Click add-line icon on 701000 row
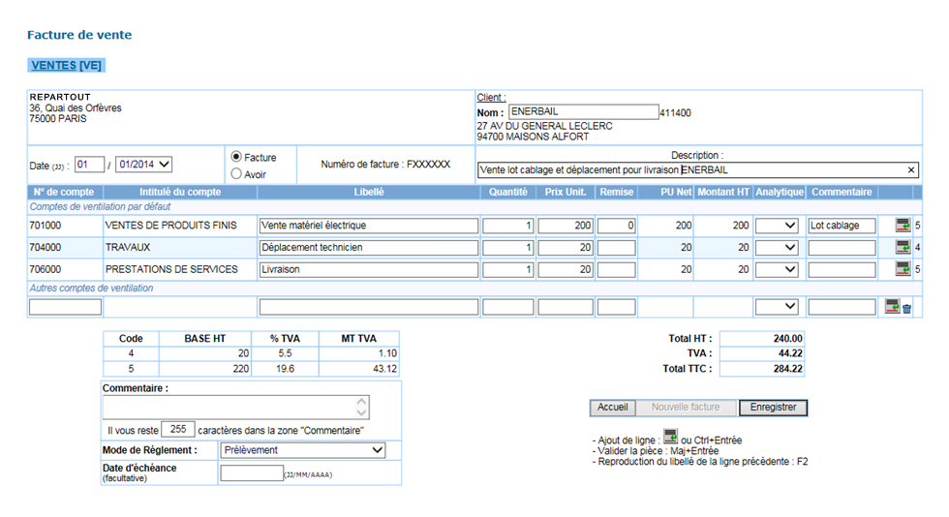 903,226
